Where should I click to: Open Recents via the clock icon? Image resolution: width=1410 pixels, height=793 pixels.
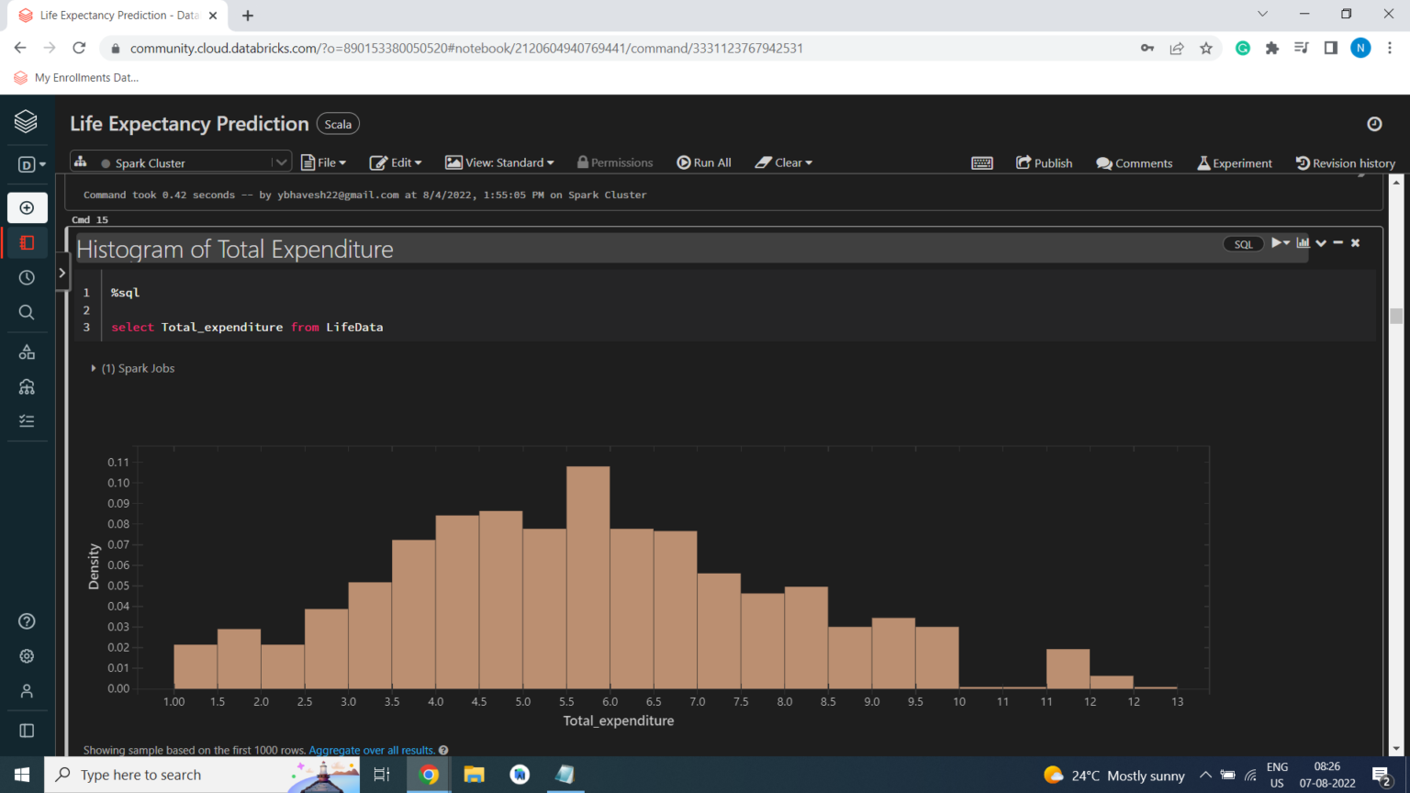tap(27, 276)
